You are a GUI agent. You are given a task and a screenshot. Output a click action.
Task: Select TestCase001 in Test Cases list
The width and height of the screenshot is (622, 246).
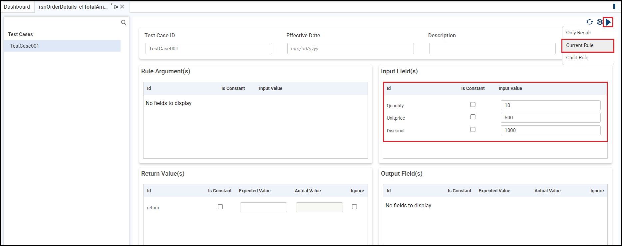25,46
